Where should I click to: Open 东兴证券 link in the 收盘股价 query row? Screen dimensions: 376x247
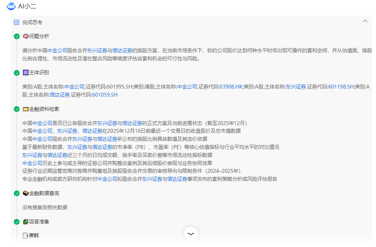(x=67, y=131)
